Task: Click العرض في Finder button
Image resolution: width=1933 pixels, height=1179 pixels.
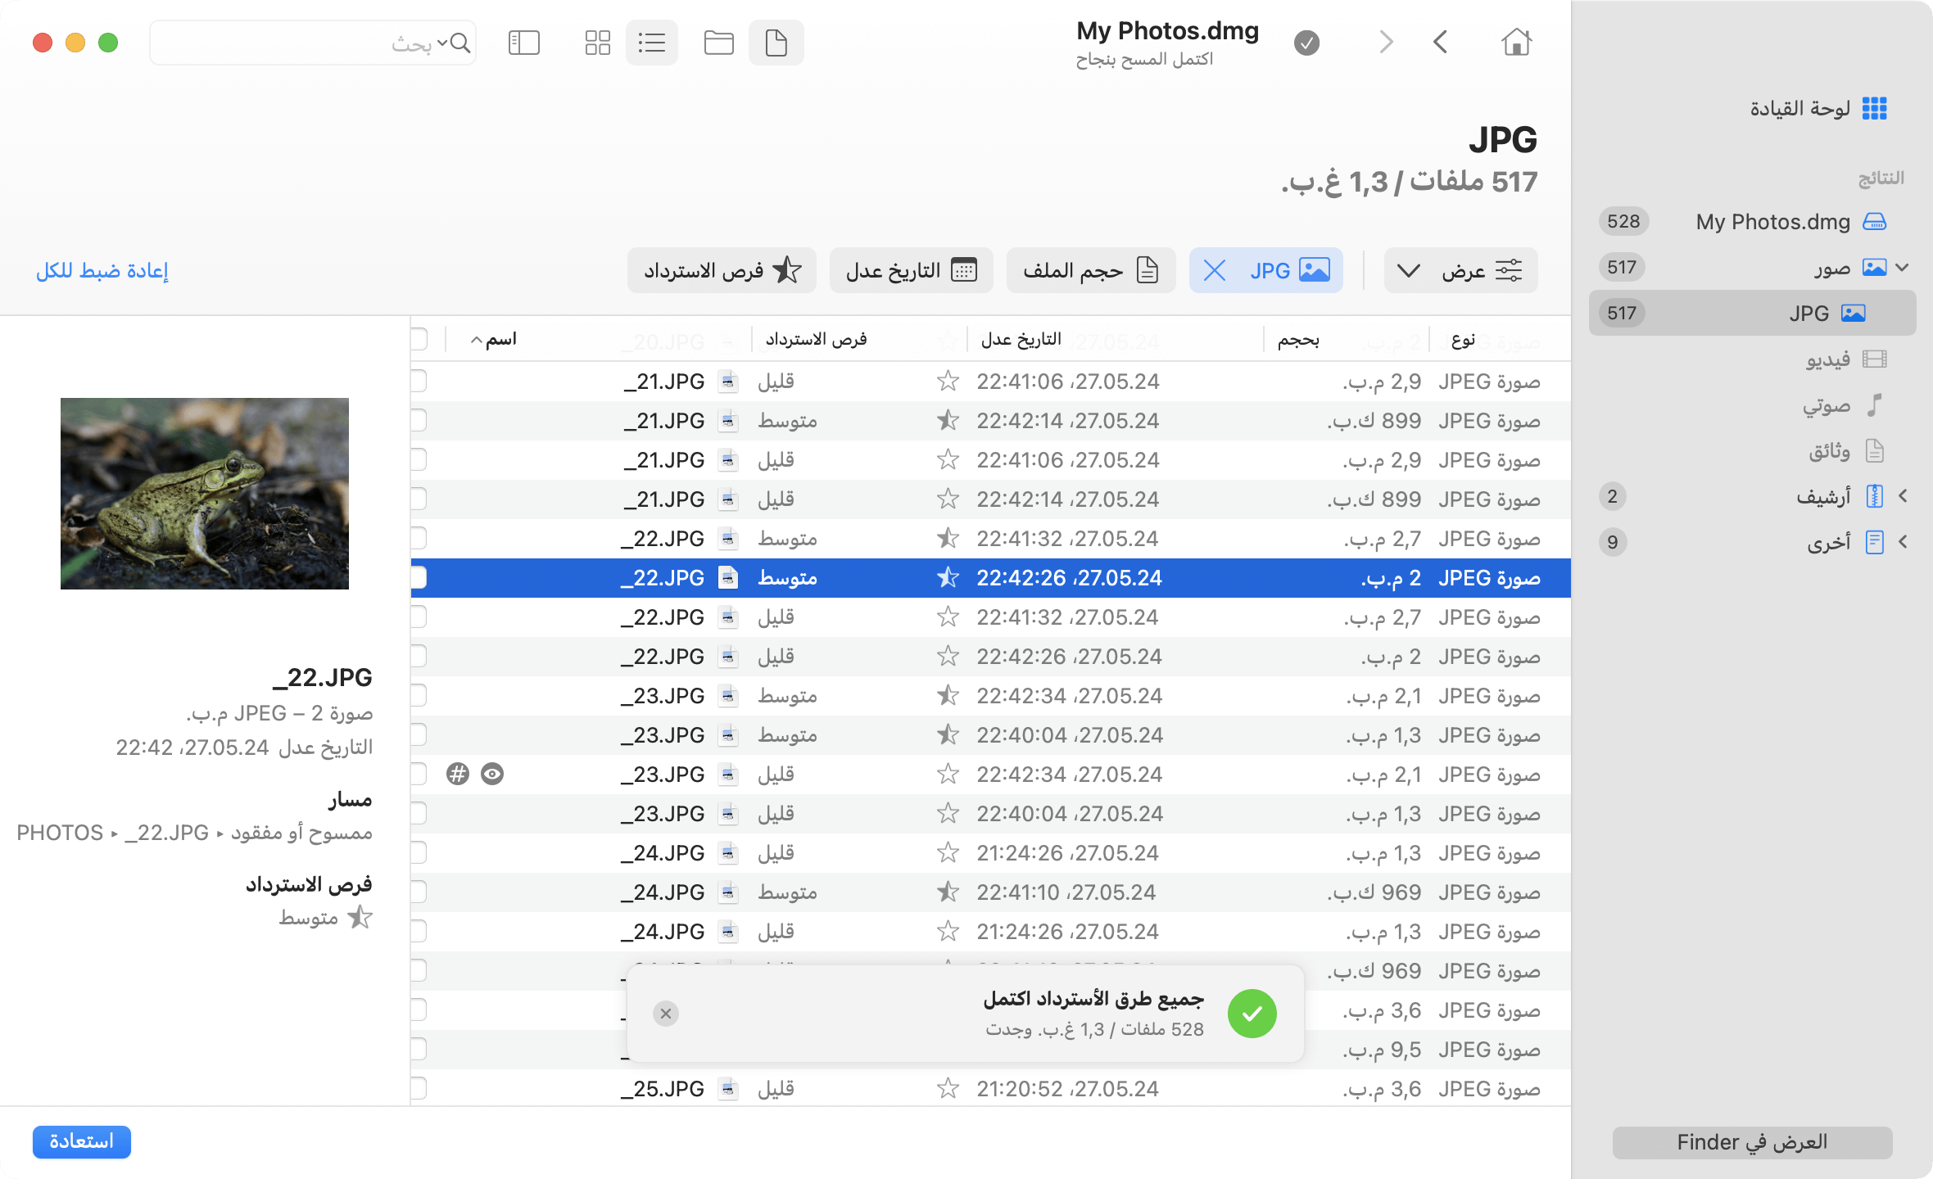Action: click(x=1752, y=1142)
